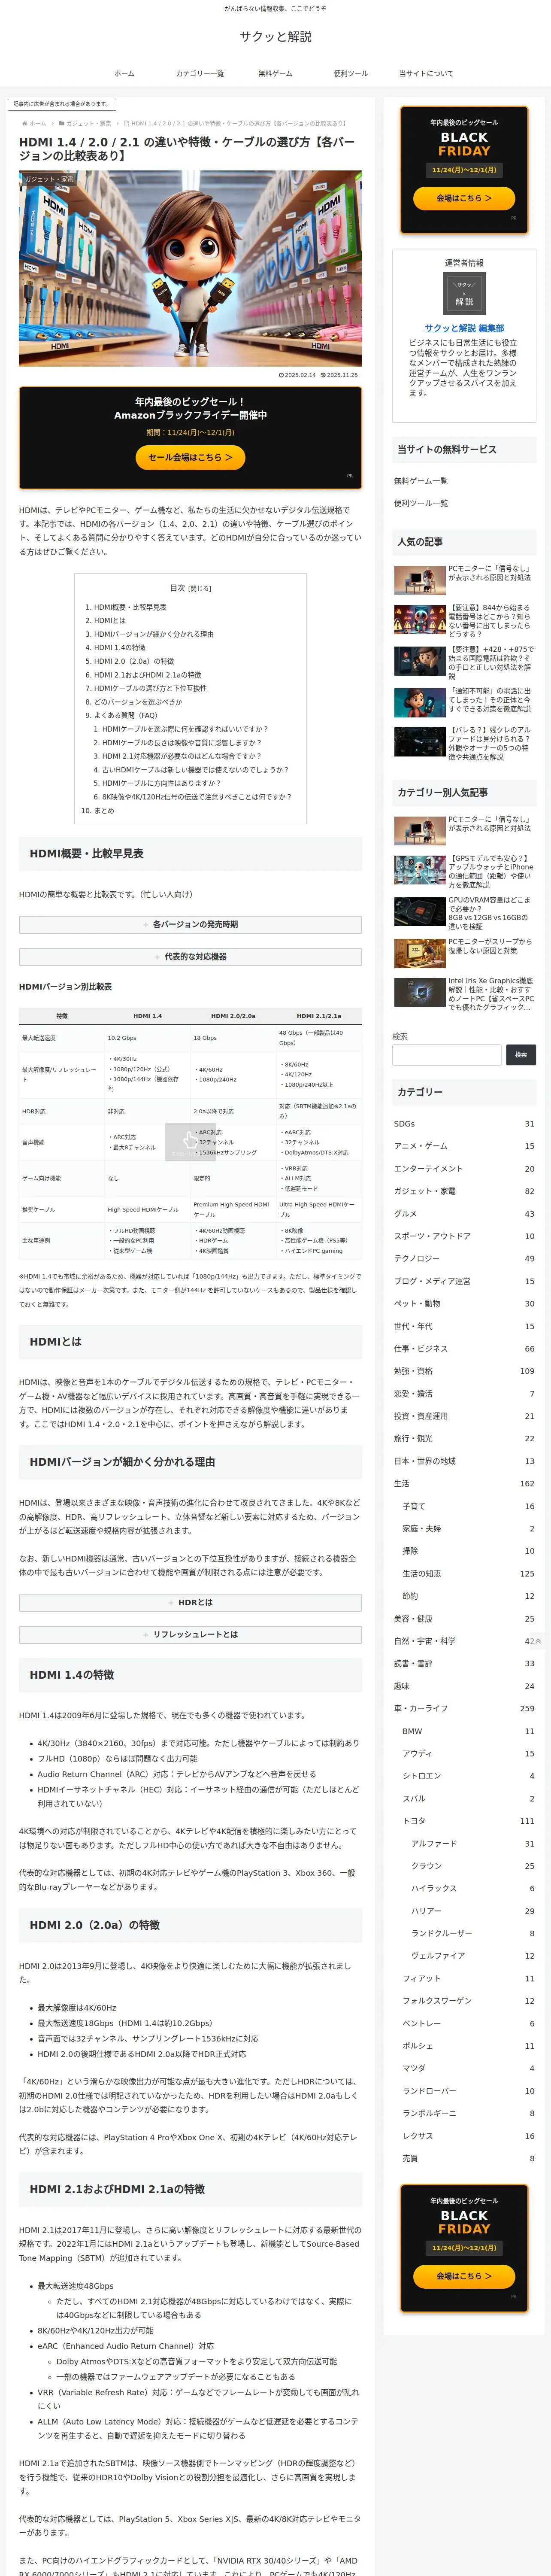Click the top sidebar 会場はこちら button
Image resolution: width=551 pixels, height=2576 pixels.
pos(464,198)
